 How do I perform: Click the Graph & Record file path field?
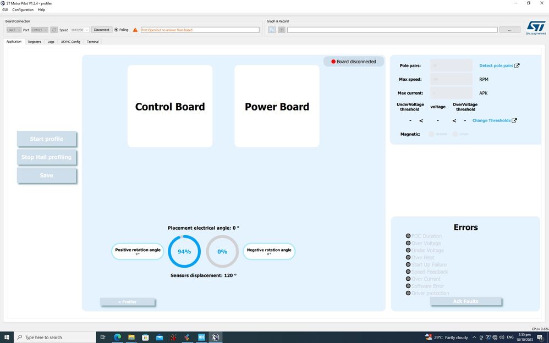[x=392, y=30]
